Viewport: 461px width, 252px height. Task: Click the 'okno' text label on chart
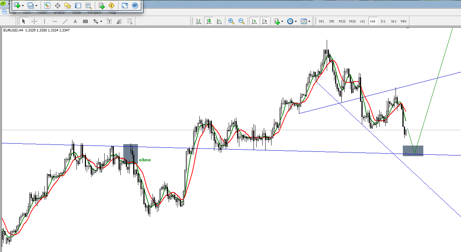click(x=145, y=160)
